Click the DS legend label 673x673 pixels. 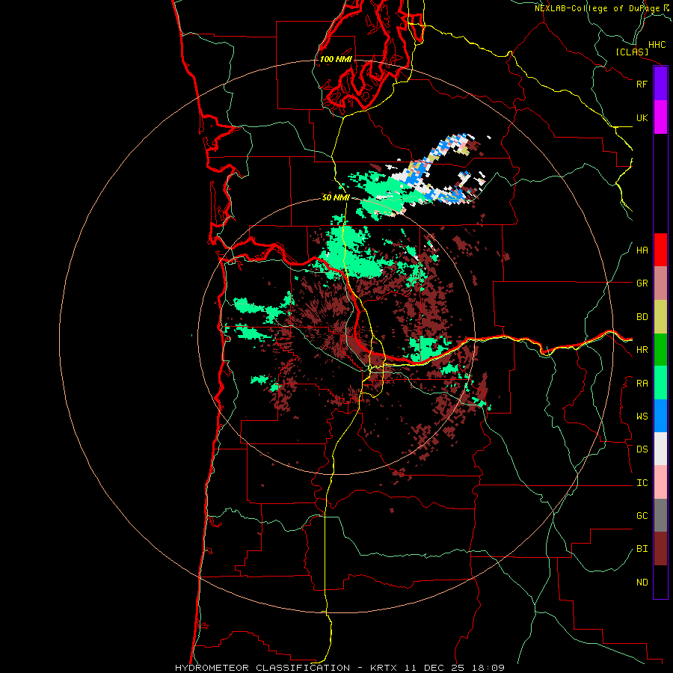click(x=642, y=449)
